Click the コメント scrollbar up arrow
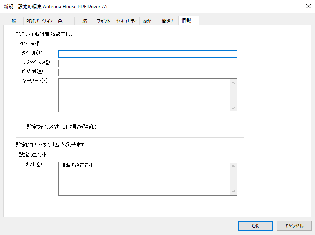This screenshot has width=315, height=235. 233,166
